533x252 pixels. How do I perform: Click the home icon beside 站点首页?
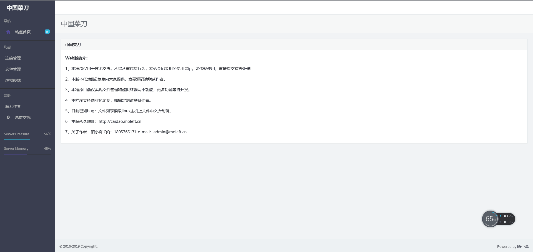point(8,32)
